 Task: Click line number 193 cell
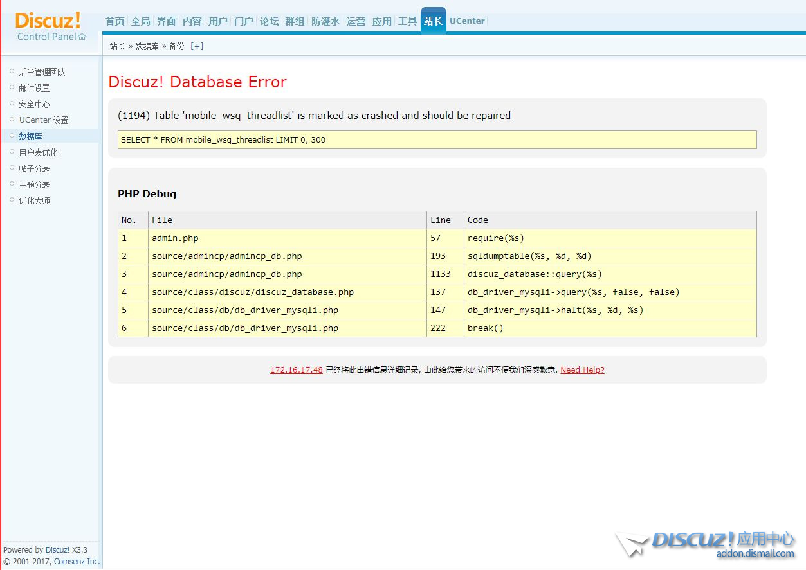[445, 256]
